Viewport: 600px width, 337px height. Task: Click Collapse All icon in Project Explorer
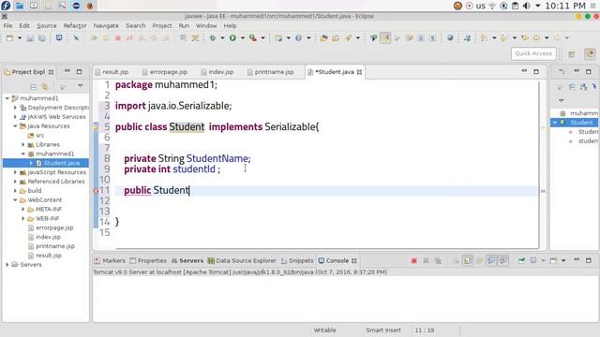click(34, 87)
